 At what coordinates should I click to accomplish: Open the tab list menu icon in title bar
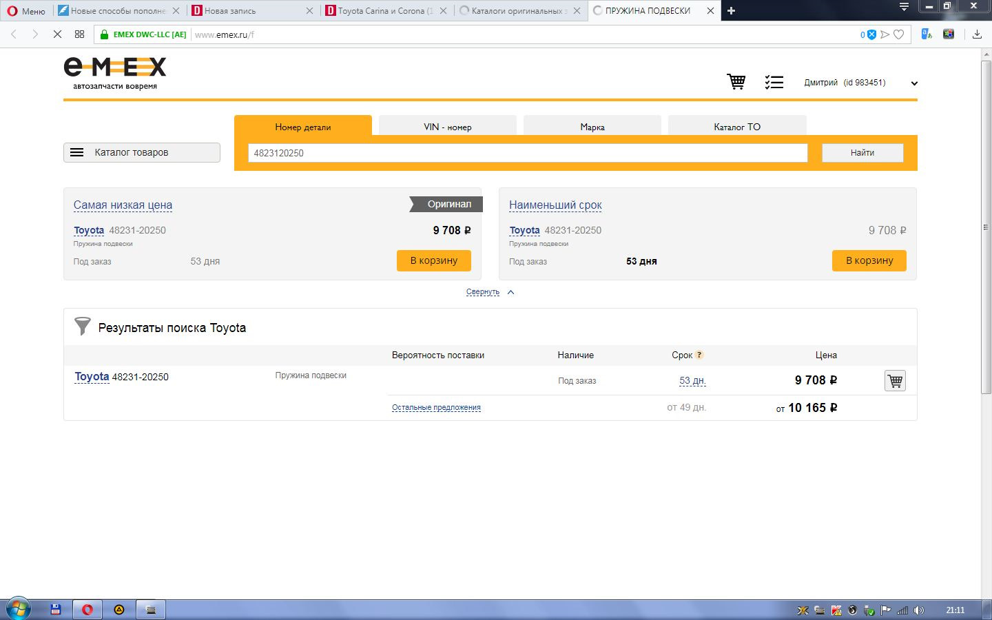pos(904,7)
